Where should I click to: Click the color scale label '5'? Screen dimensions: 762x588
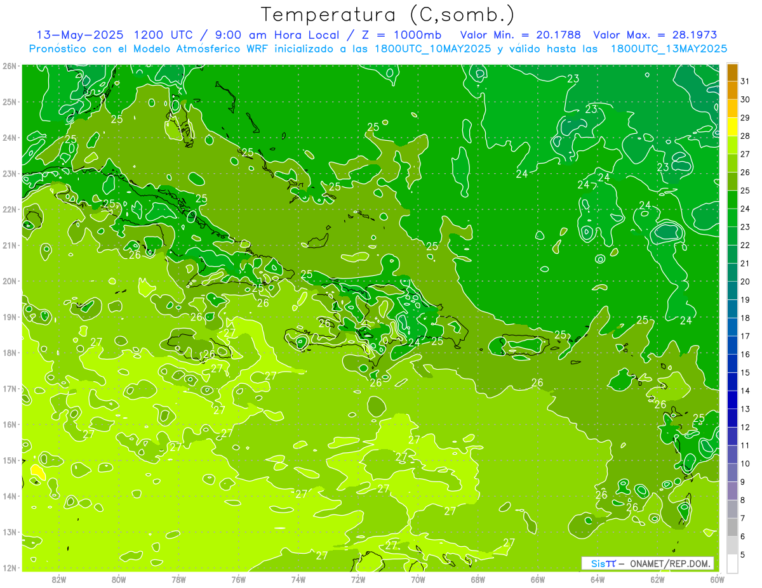pos(743,554)
